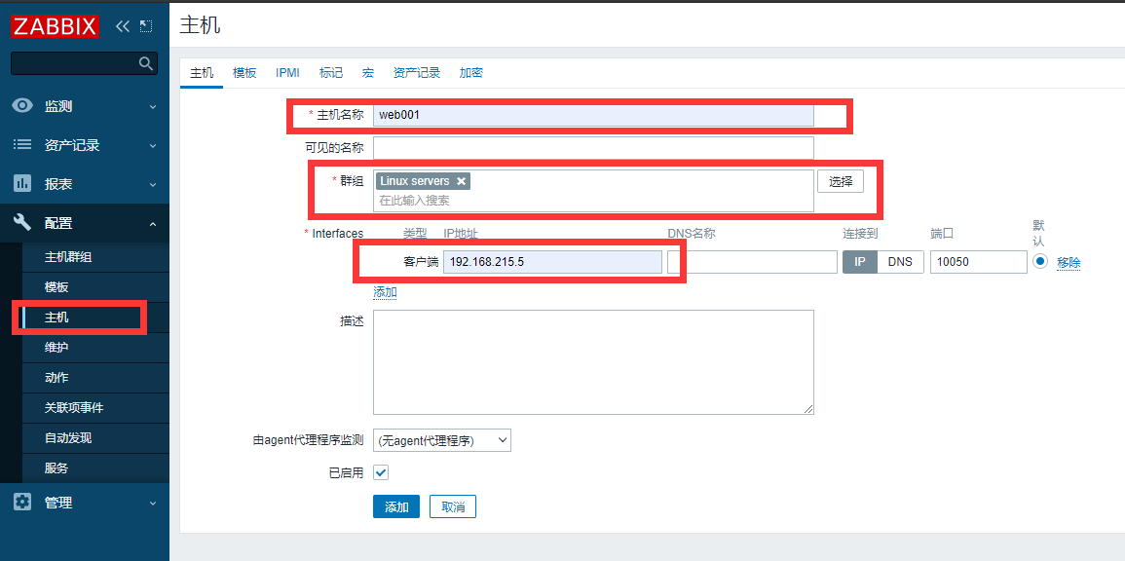Click the ZABBIX logo
Viewport: 1125px width, 561px height.
pyautogui.click(x=55, y=26)
